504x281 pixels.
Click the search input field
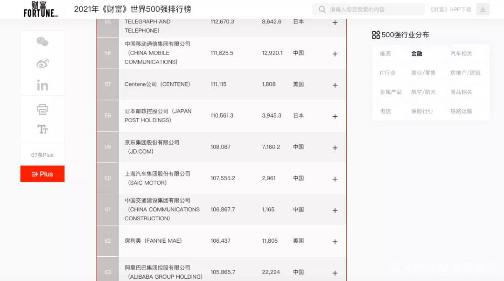(368, 9)
